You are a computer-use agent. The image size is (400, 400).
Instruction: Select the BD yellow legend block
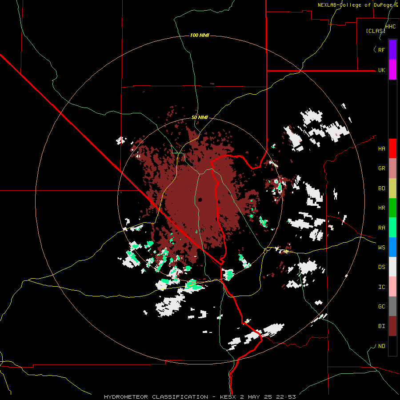(392, 188)
